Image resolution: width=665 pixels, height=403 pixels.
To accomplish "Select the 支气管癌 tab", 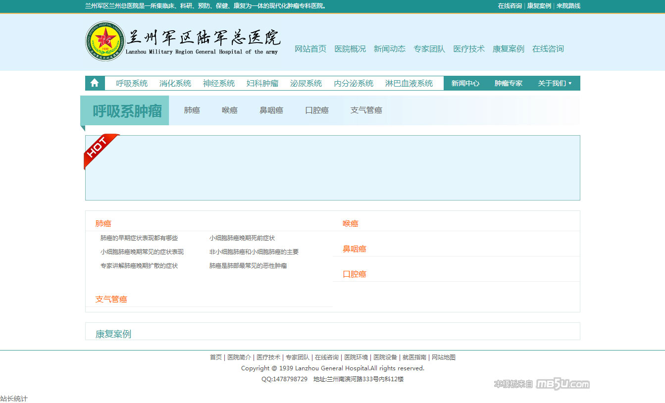I will click(x=366, y=110).
